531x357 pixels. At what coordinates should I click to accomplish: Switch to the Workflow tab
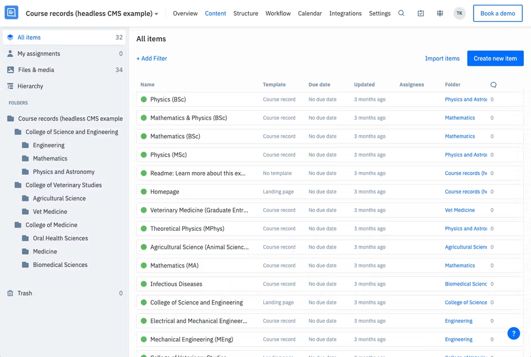click(x=278, y=13)
